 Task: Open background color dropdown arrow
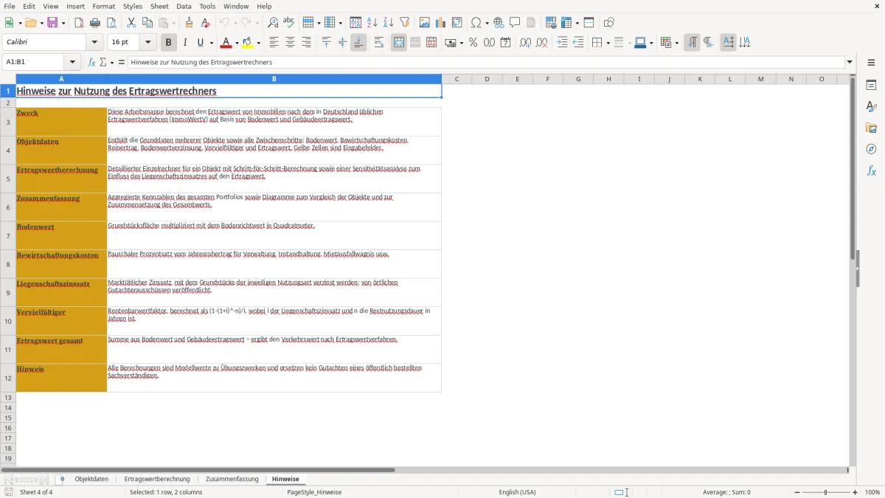(x=258, y=43)
